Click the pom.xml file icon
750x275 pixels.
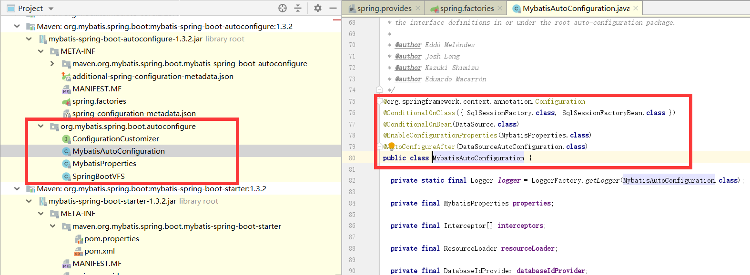(x=78, y=251)
